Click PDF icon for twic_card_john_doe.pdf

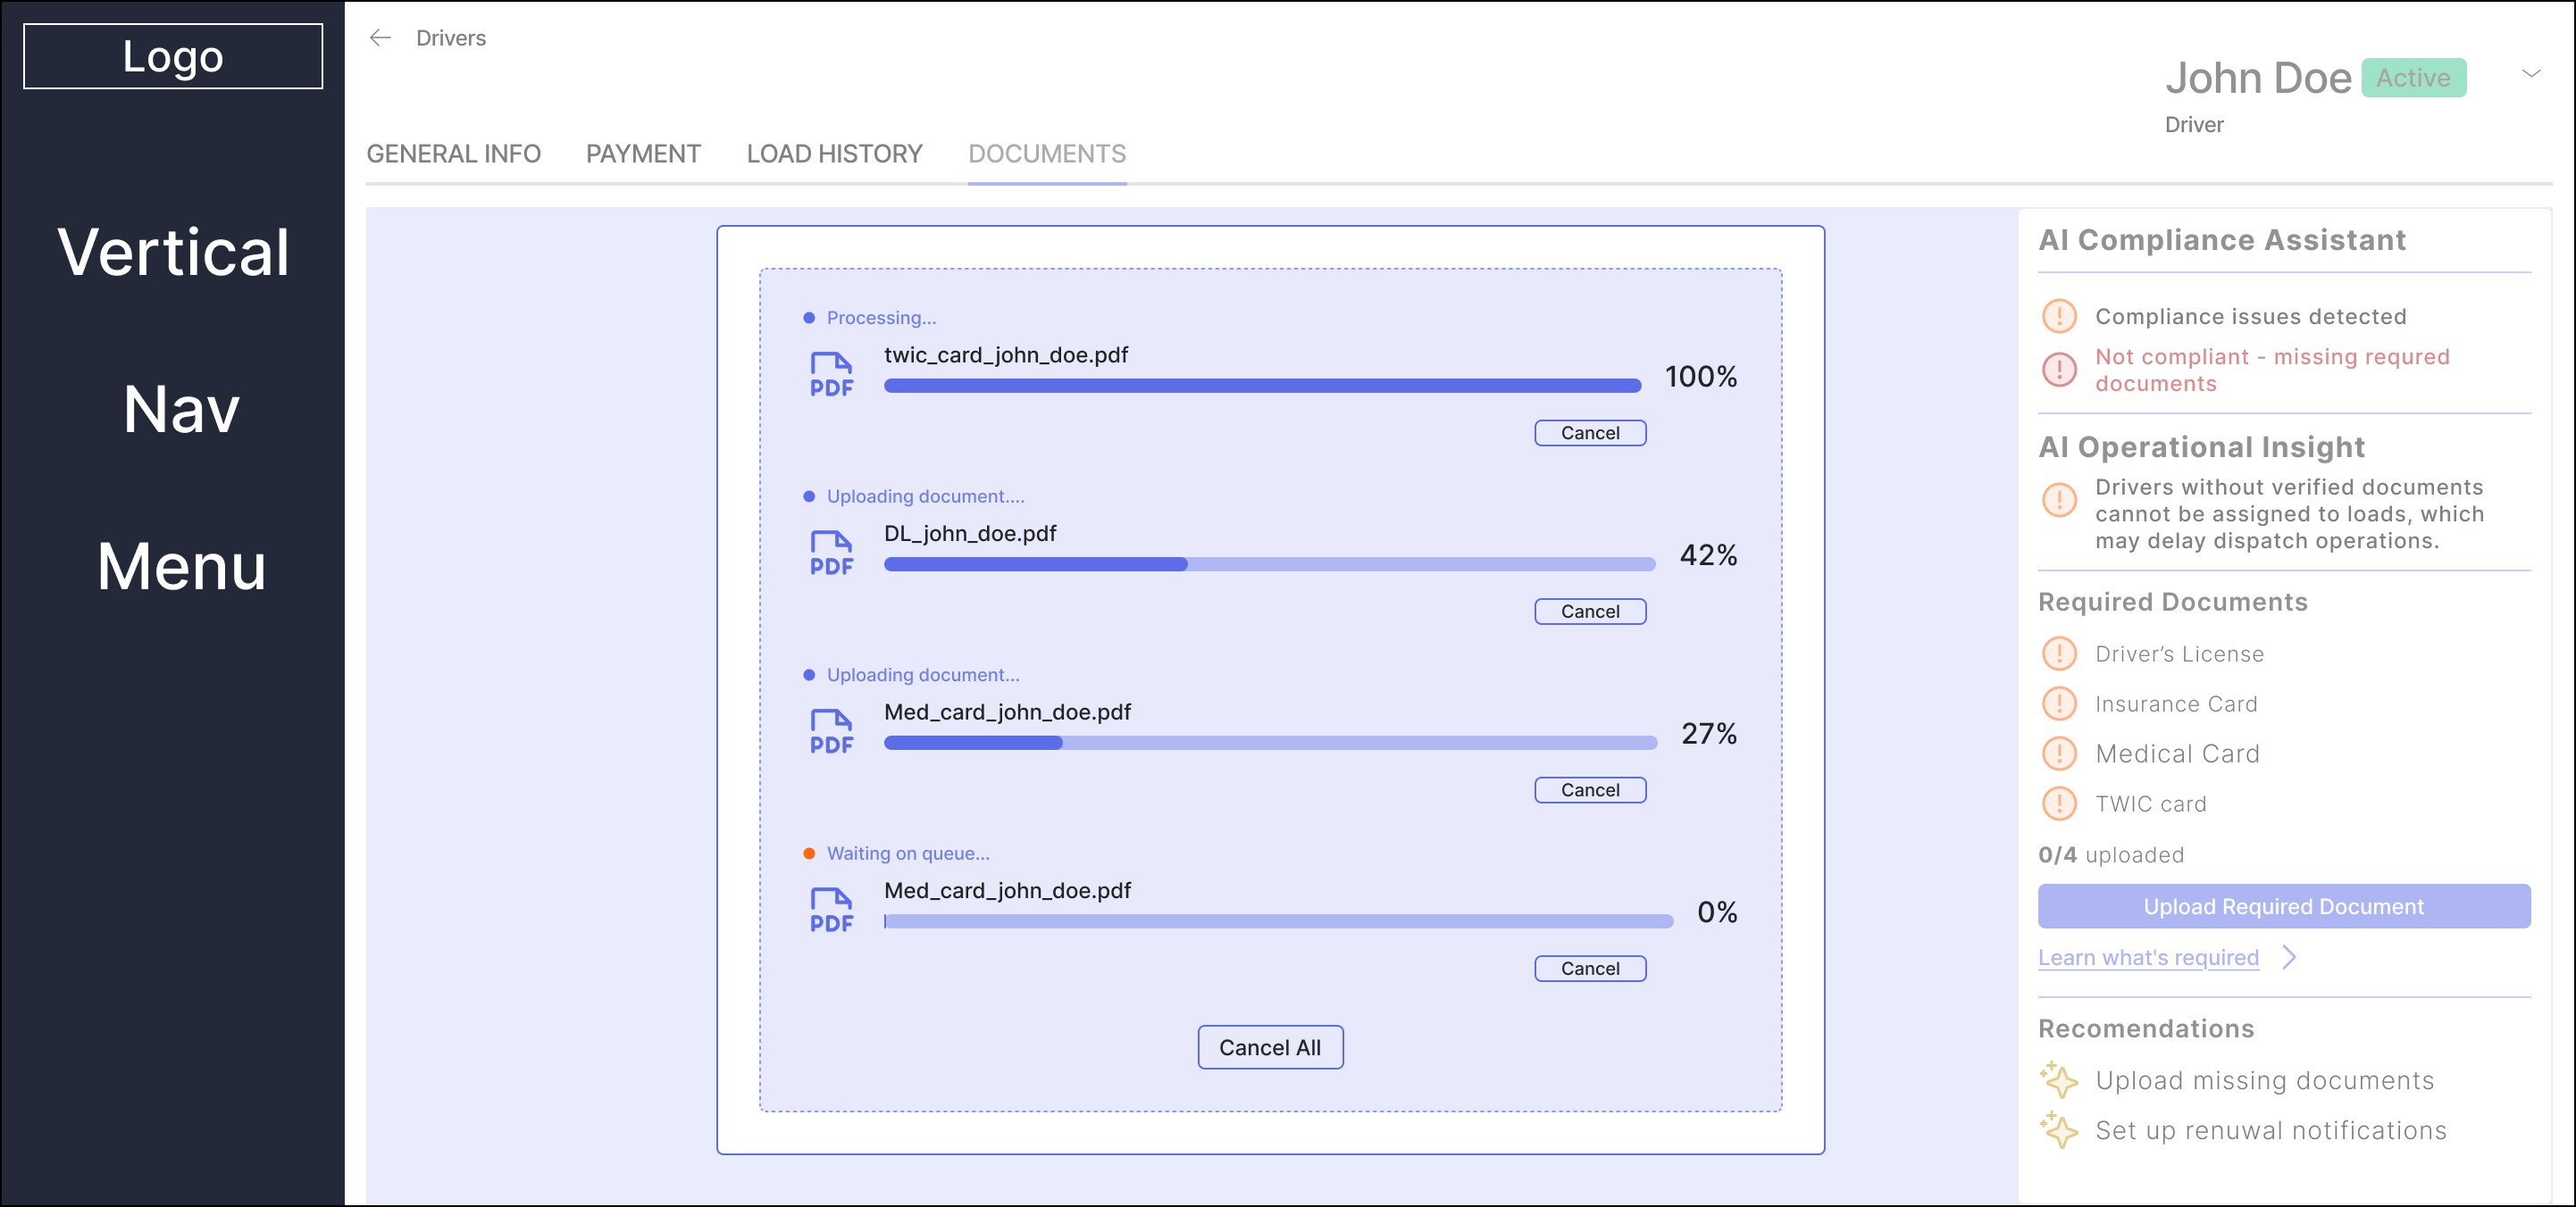point(831,375)
